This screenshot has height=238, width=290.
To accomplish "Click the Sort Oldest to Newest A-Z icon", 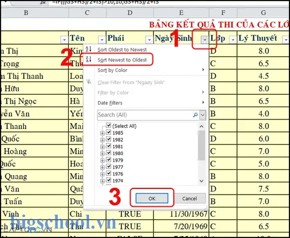I will tap(89, 49).
